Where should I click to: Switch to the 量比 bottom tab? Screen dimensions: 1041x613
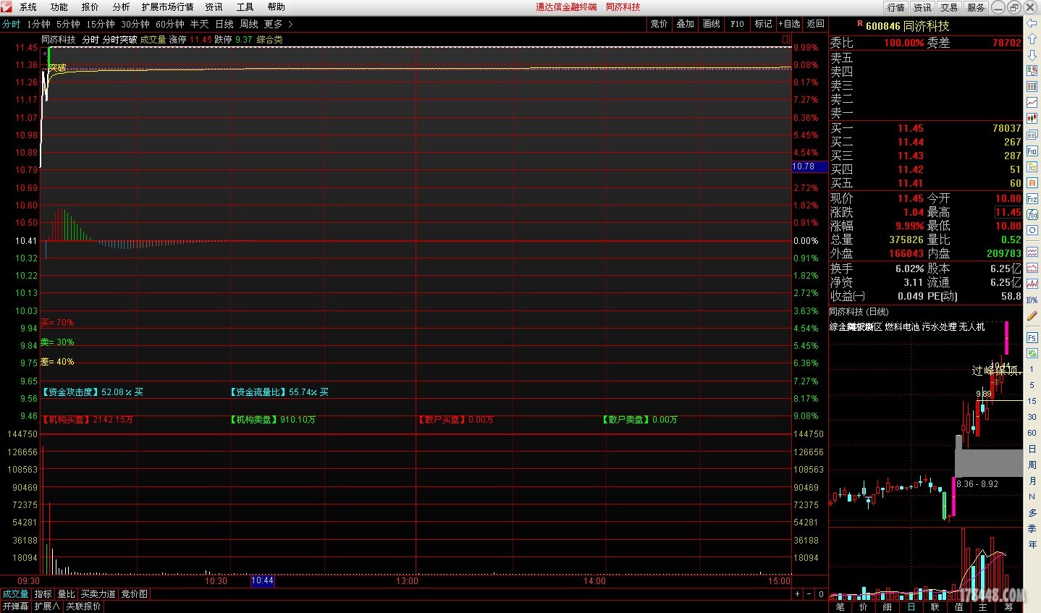coord(67,594)
